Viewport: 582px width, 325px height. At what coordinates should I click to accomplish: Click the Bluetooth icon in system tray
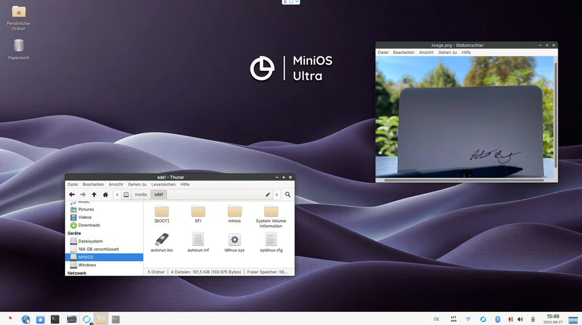click(497, 319)
